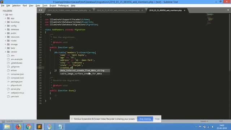
Task: Open Chrome from taskbar
Action: (x=28, y=127)
